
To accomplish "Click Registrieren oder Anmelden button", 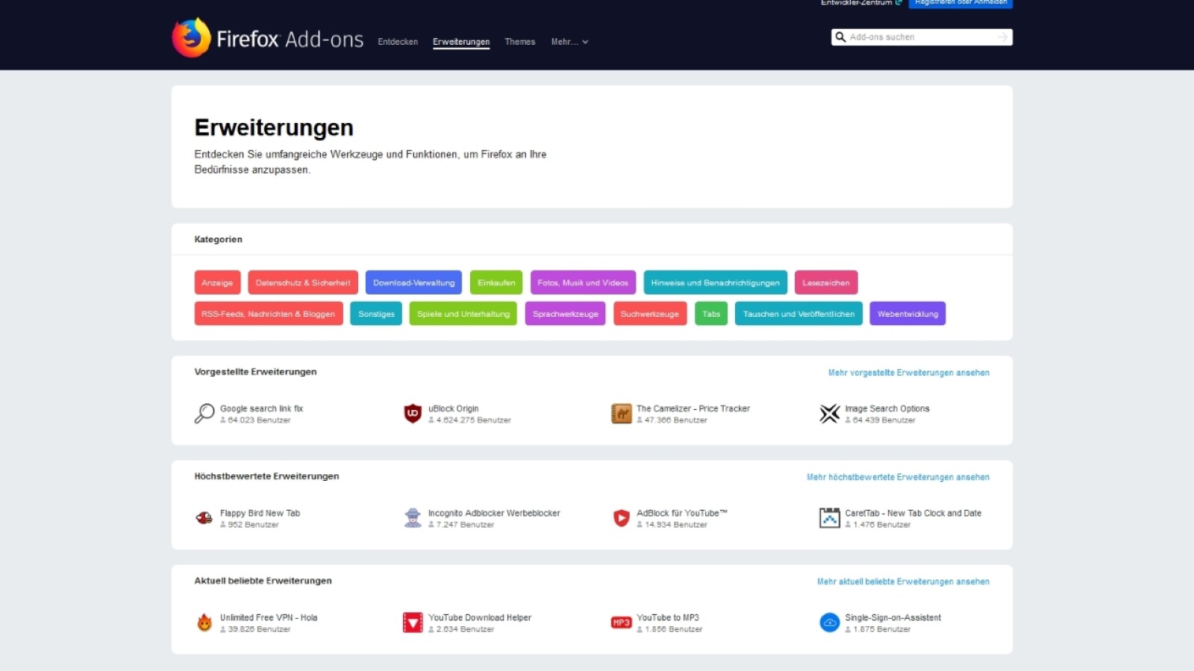I will pyautogui.click(x=960, y=3).
